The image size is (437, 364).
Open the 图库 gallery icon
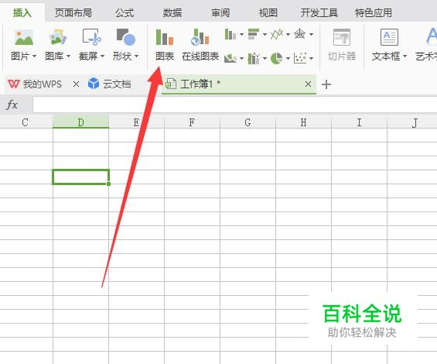pos(58,37)
